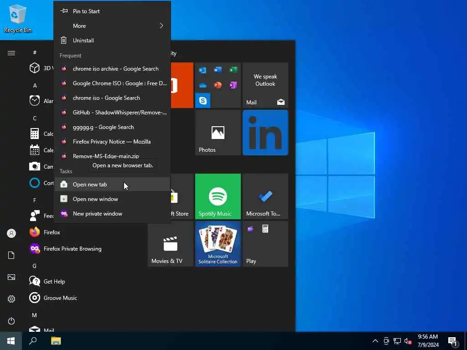Image resolution: width=467 pixels, height=350 pixels.
Task: Open the Alarms & Clock app icon
Action: [35, 101]
